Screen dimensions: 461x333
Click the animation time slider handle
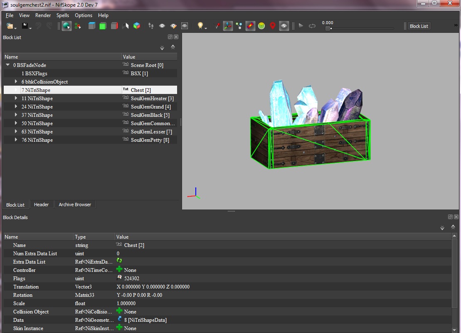click(x=328, y=29)
